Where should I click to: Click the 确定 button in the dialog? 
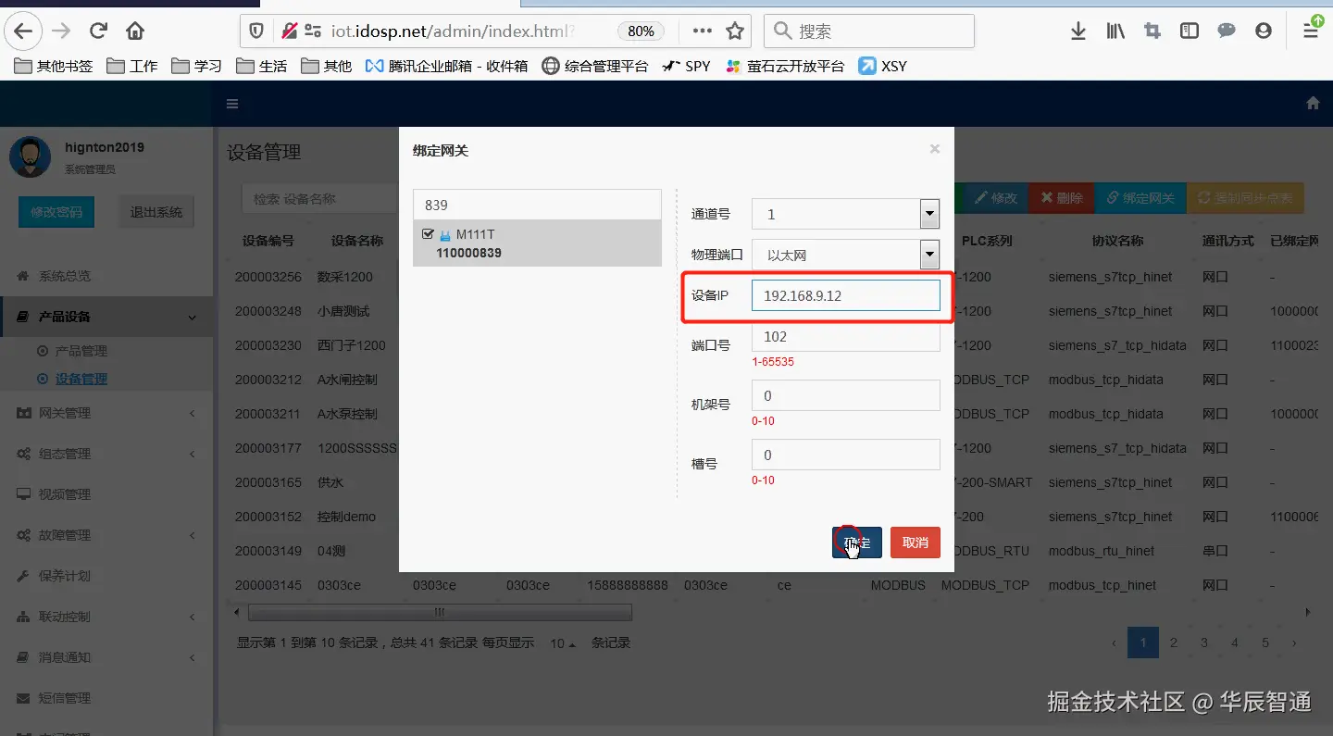857,543
